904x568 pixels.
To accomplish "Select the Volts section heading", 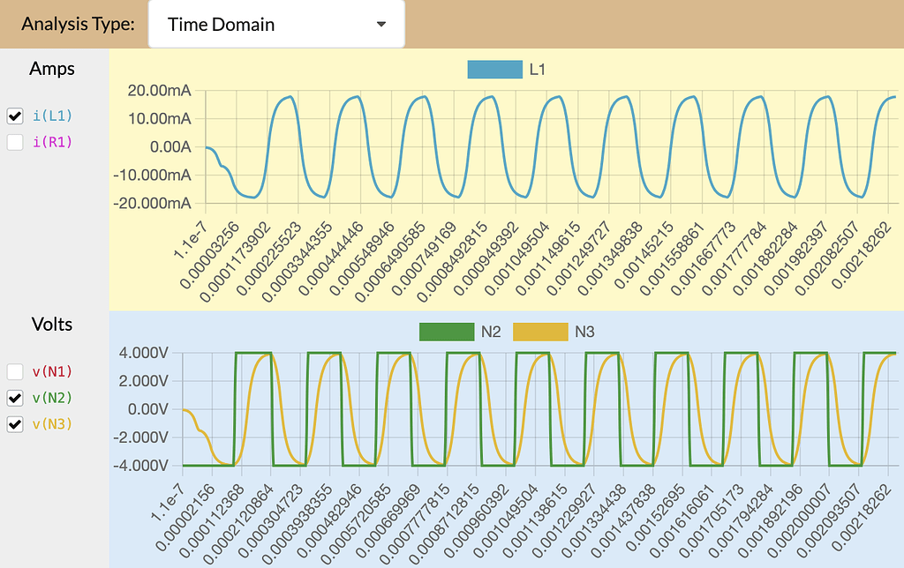I will coord(52,324).
